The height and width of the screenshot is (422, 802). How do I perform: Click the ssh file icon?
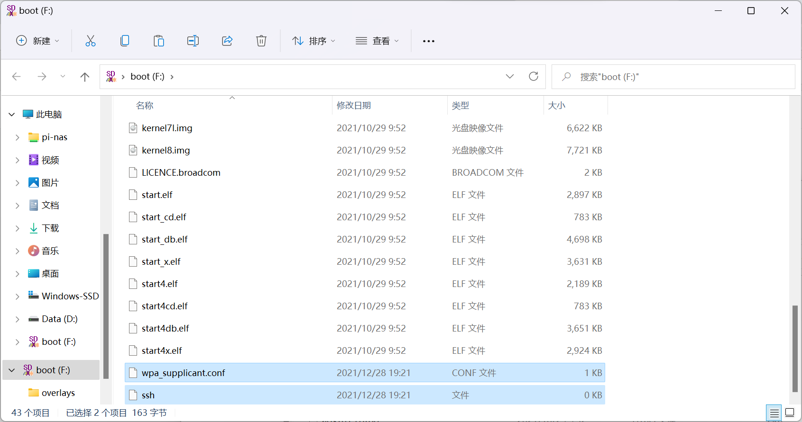coord(133,395)
